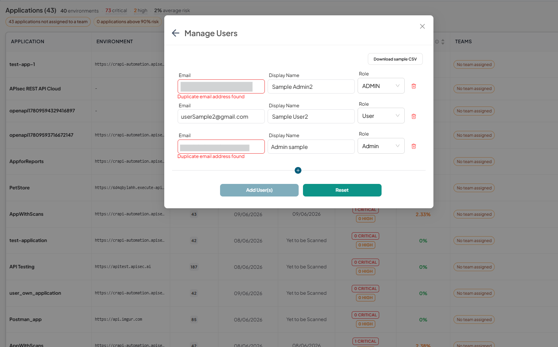Edit the Sample Admin2 display name field

pyautogui.click(x=311, y=86)
